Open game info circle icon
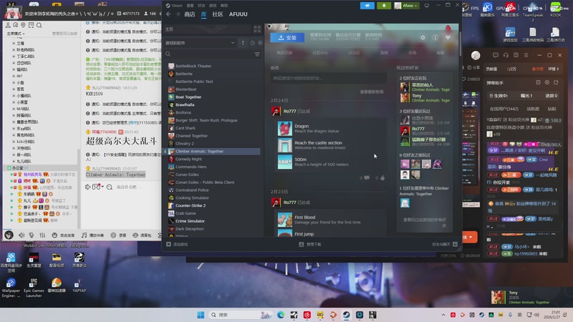Viewport: 573px width, 322px height. 435,37
